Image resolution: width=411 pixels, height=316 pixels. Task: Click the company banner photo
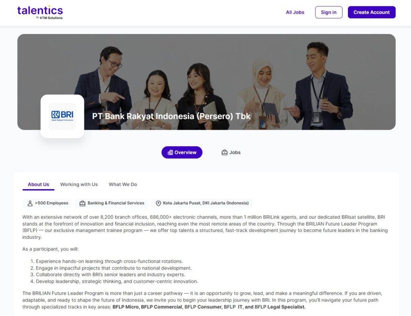206,82
